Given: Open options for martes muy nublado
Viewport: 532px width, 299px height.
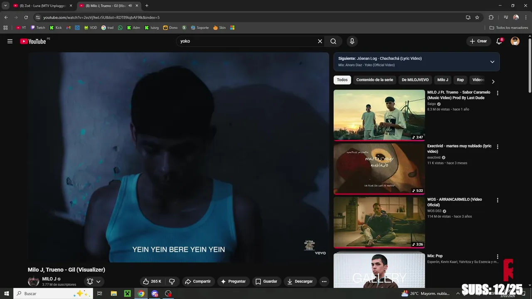Looking at the screenshot, I should pos(498,147).
